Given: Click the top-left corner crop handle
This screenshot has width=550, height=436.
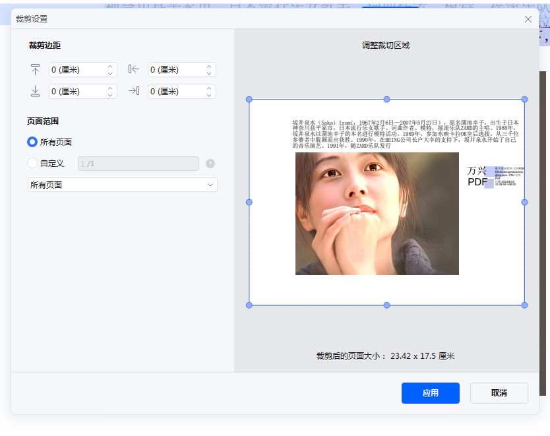Looking at the screenshot, I should tap(249, 98).
